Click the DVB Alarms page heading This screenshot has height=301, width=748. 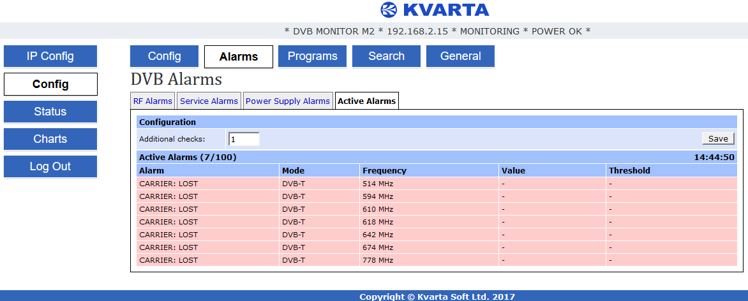tap(176, 79)
